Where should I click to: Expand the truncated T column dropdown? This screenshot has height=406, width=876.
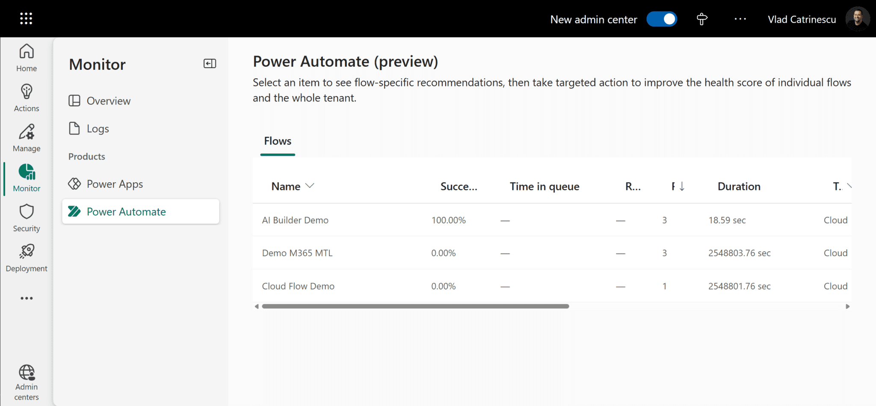(849, 186)
